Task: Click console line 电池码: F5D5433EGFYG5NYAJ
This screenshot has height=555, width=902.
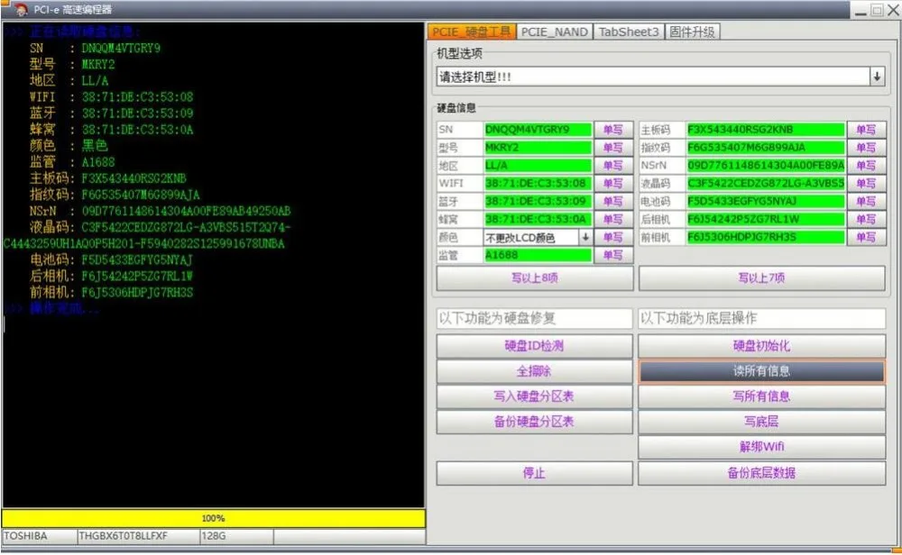Action: click(111, 259)
